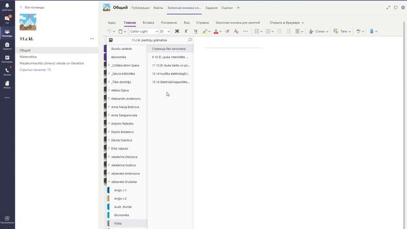Collapse the Jelizaveta Grušecka group

(x=109, y=182)
